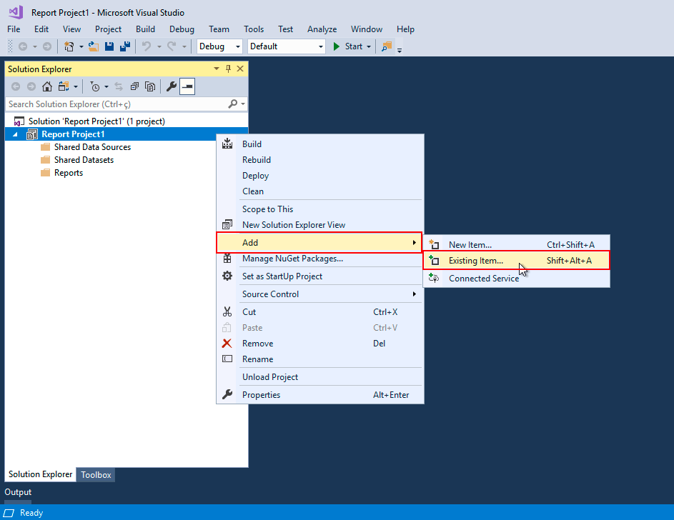
Task: Click the Open File toolbar icon
Action: [x=94, y=46]
